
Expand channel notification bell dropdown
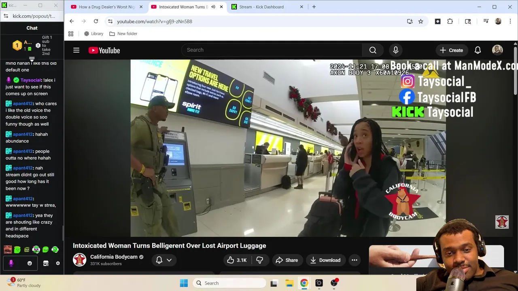pyautogui.click(x=164, y=260)
